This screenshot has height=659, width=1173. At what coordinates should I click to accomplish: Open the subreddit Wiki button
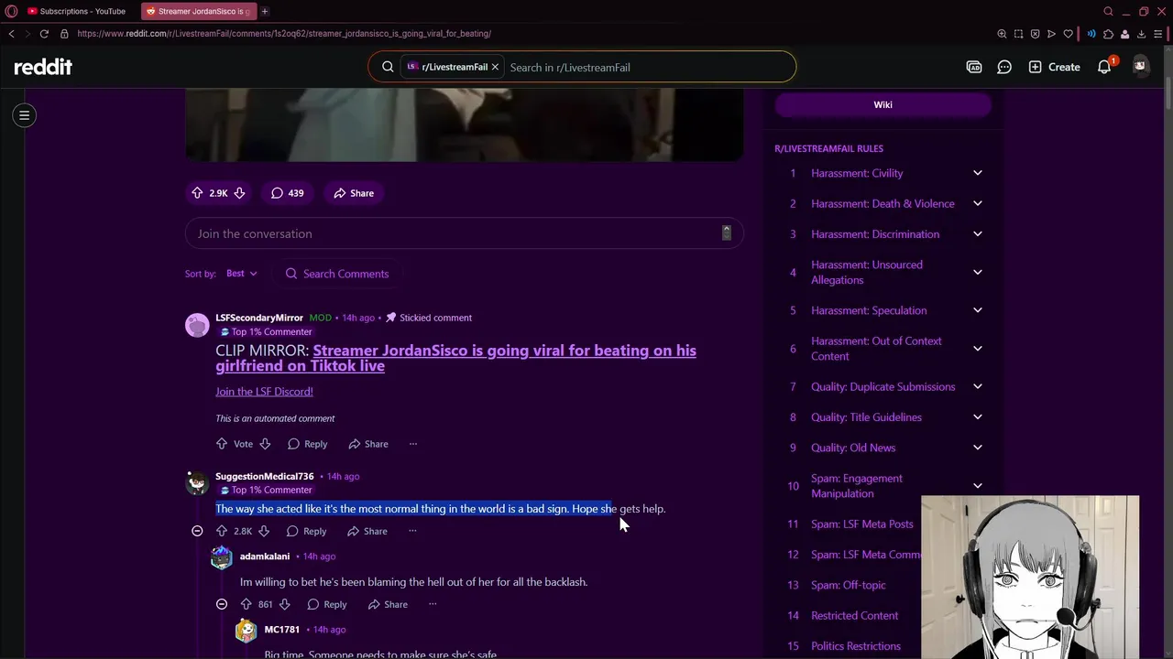(882, 104)
